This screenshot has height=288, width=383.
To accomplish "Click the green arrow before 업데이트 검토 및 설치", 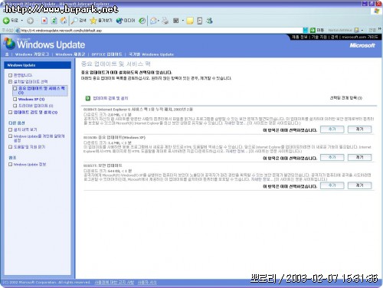I will pyautogui.click(x=88, y=98).
